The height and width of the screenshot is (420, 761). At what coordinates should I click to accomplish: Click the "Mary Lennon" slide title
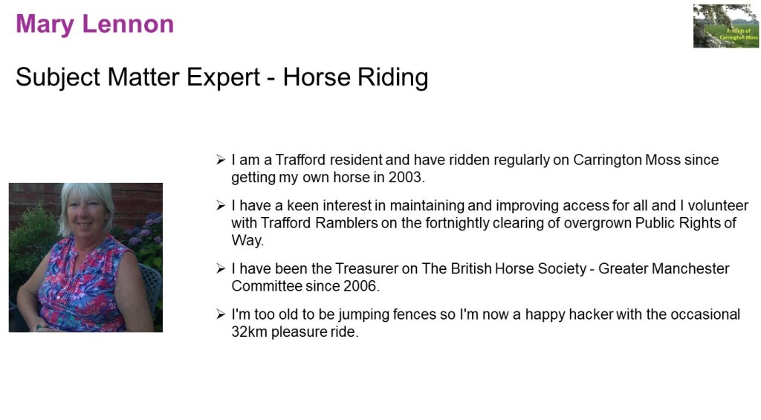tap(94, 24)
